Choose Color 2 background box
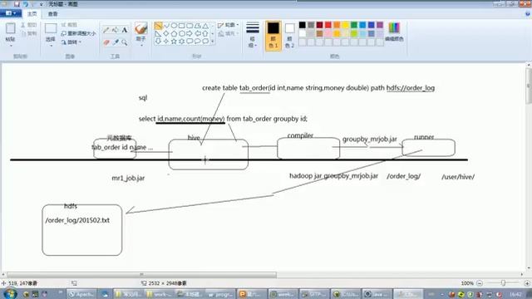The width and height of the screenshot is (532, 299). pos(289,36)
